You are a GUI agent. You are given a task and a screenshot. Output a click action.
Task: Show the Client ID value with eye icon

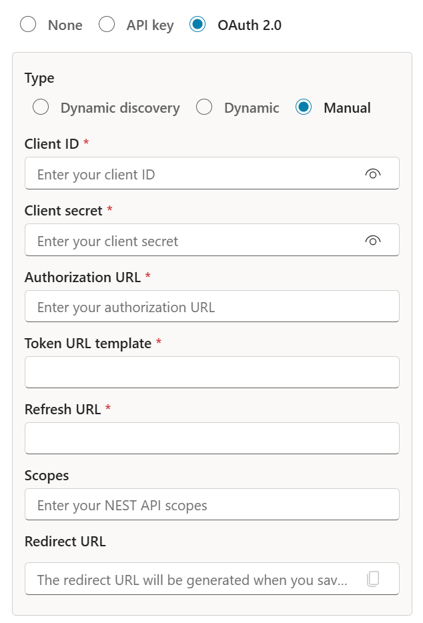[x=373, y=174]
